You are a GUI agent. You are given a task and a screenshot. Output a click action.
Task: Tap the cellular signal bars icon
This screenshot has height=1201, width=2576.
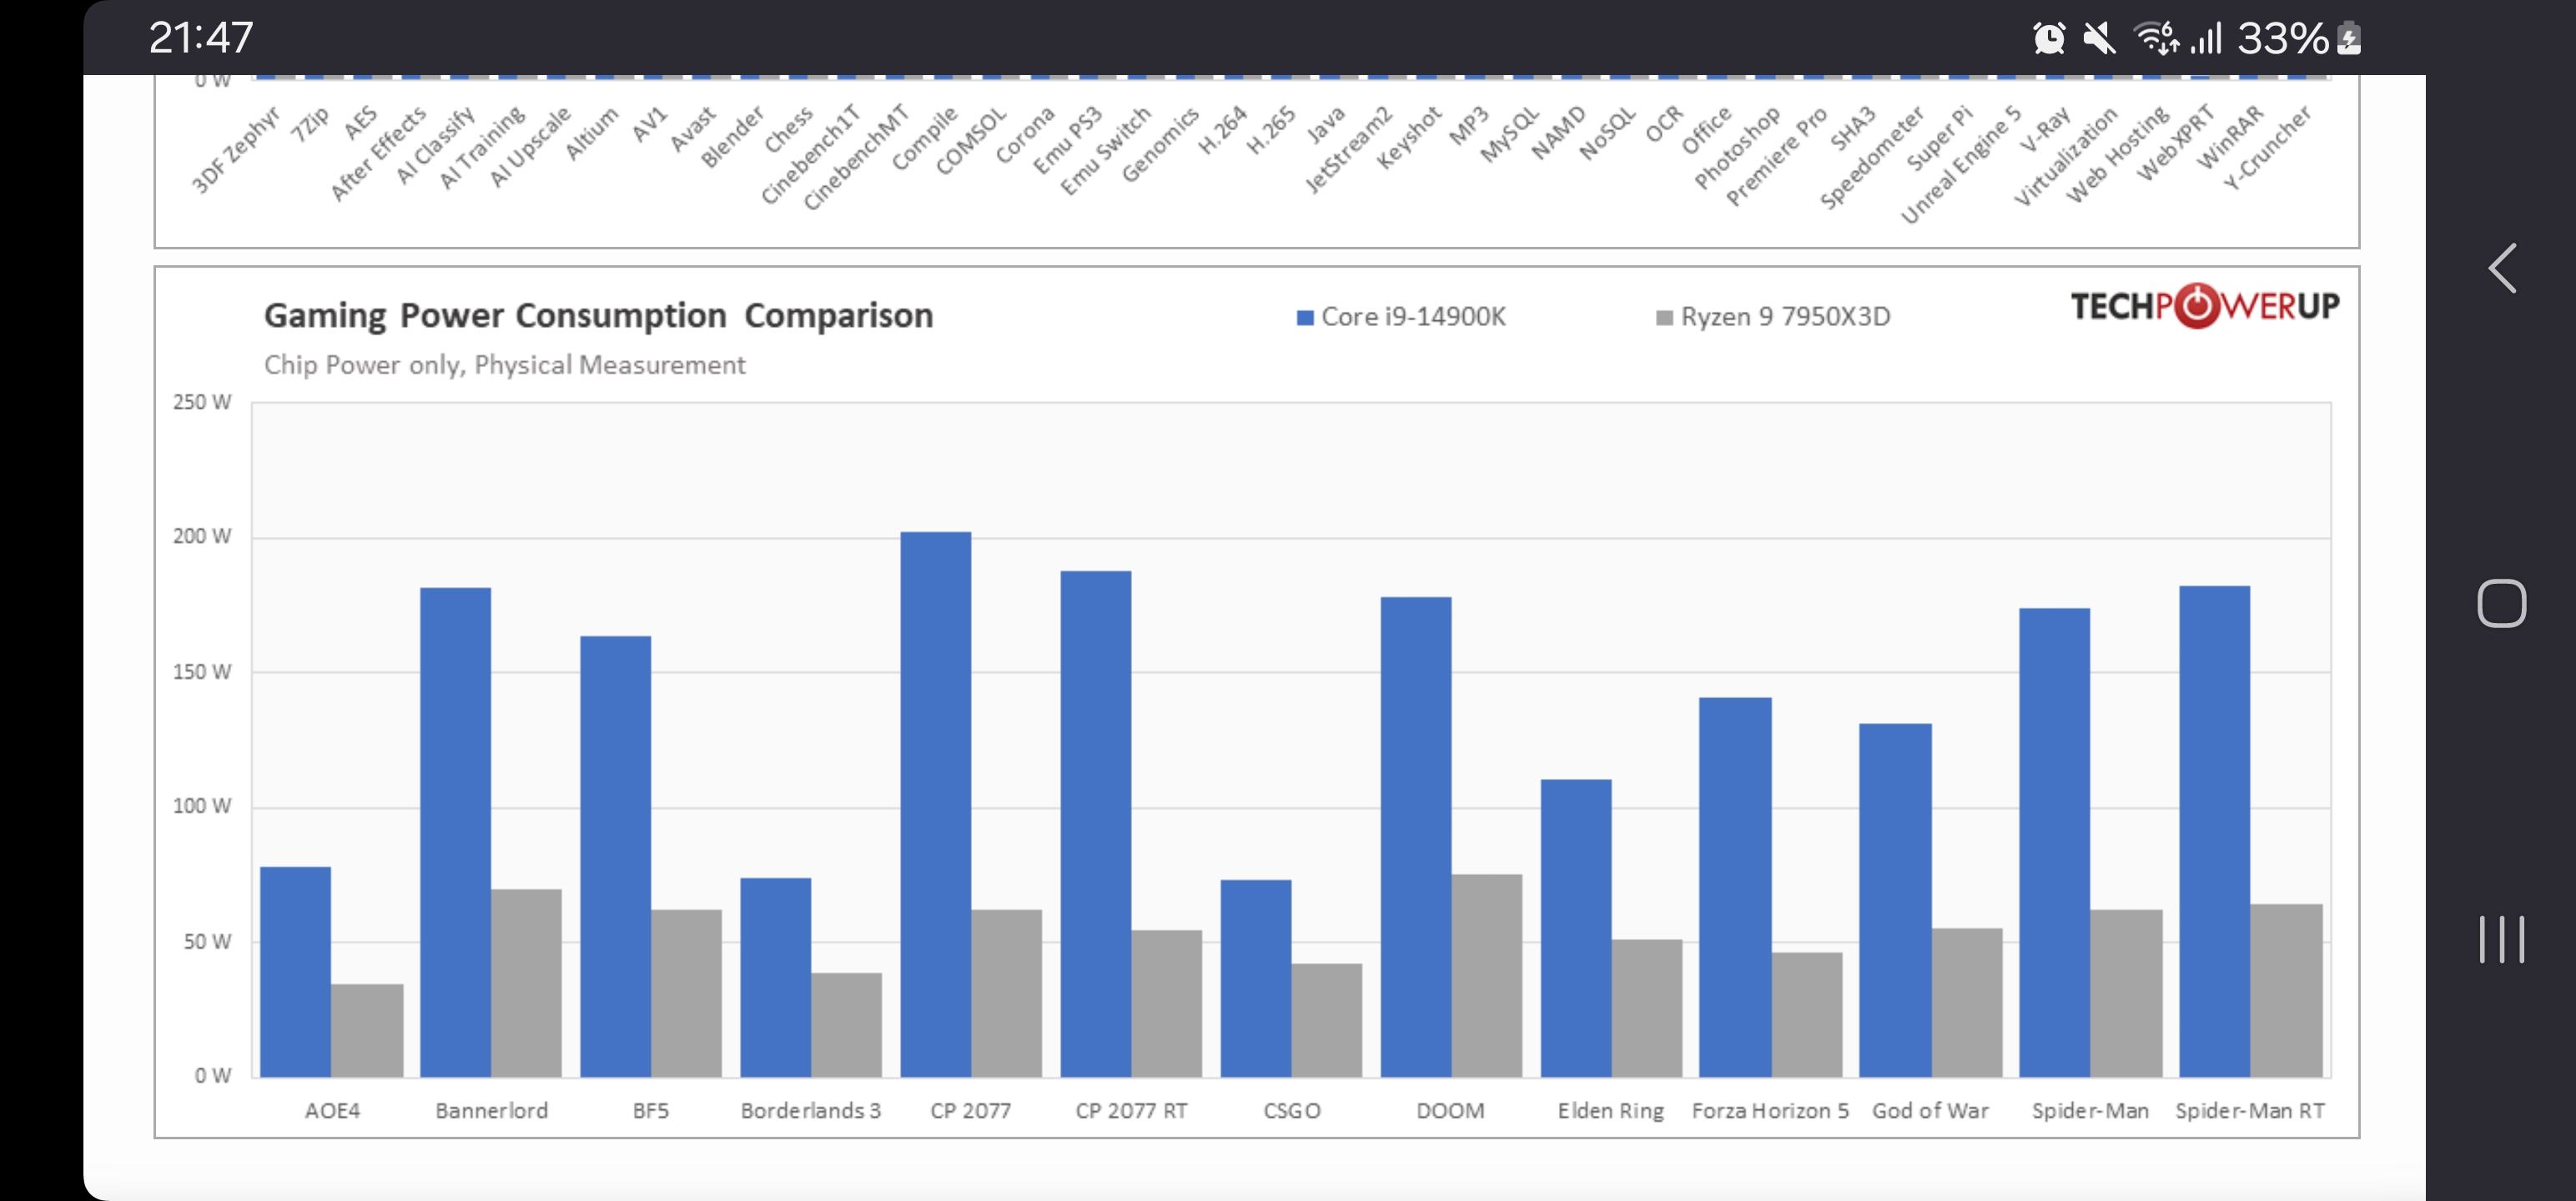2205,39
